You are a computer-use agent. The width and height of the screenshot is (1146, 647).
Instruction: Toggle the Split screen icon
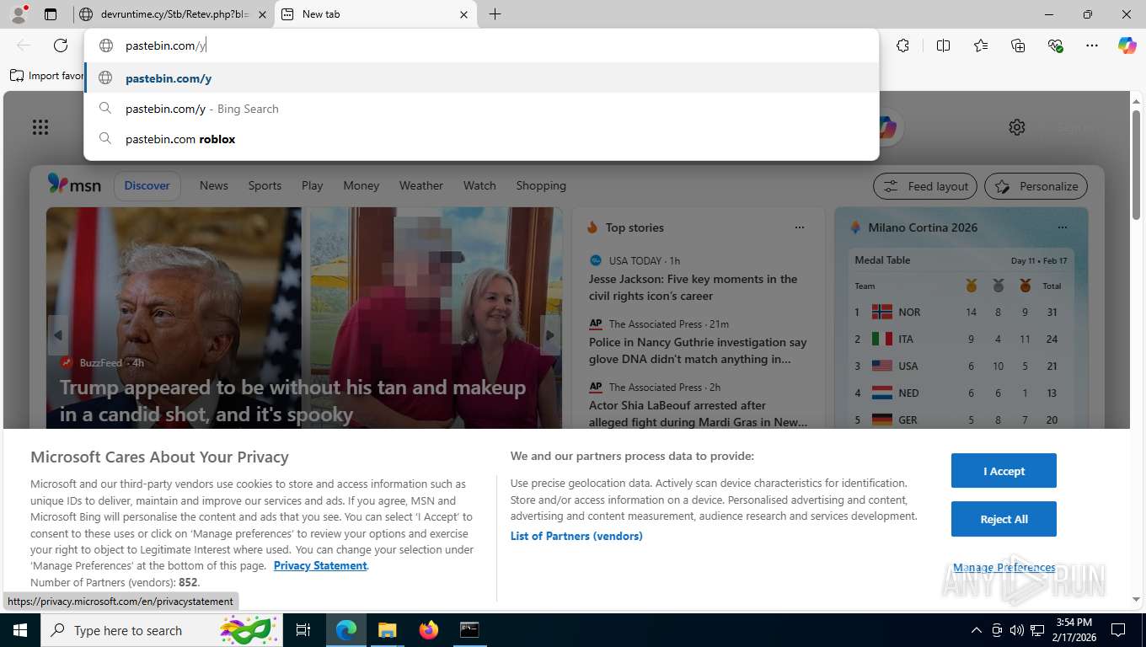pyautogui.click(x=943, y=45)
